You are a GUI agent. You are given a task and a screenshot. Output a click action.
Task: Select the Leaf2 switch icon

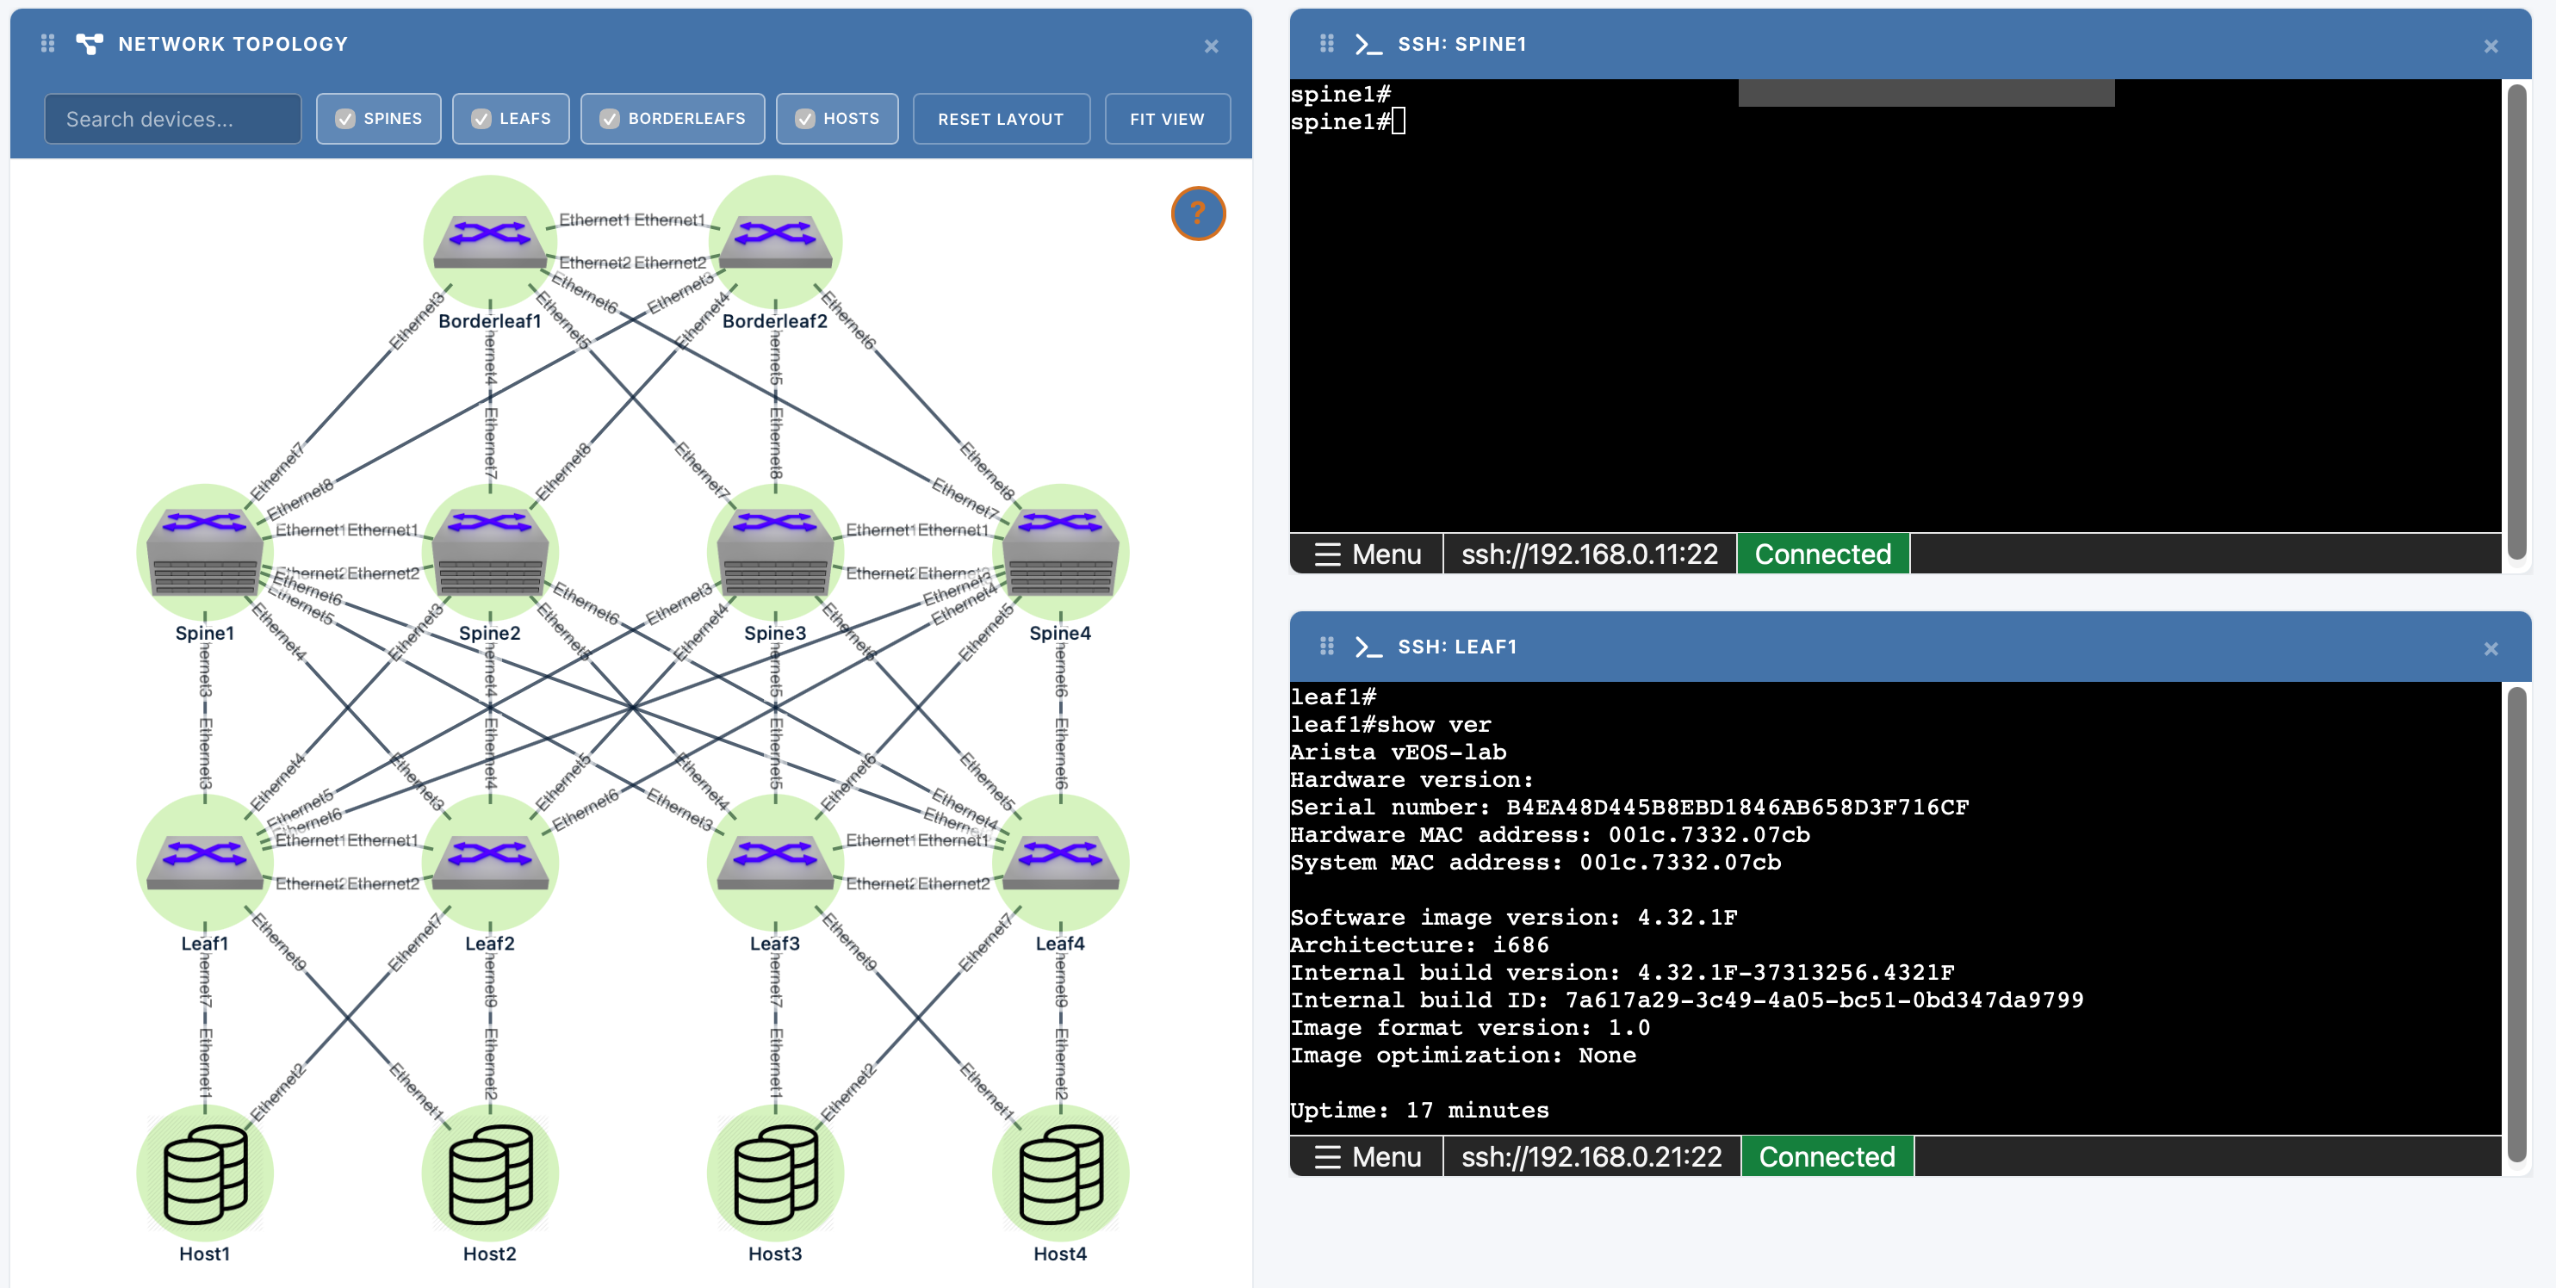click(x=490, y=861)
